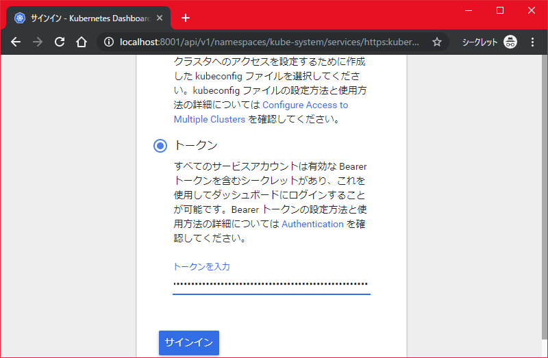The width and height of the screenshot is (548, 358).
Task: View site information icon in address bar
Action: pyautogui.click(x=109, y=42)
